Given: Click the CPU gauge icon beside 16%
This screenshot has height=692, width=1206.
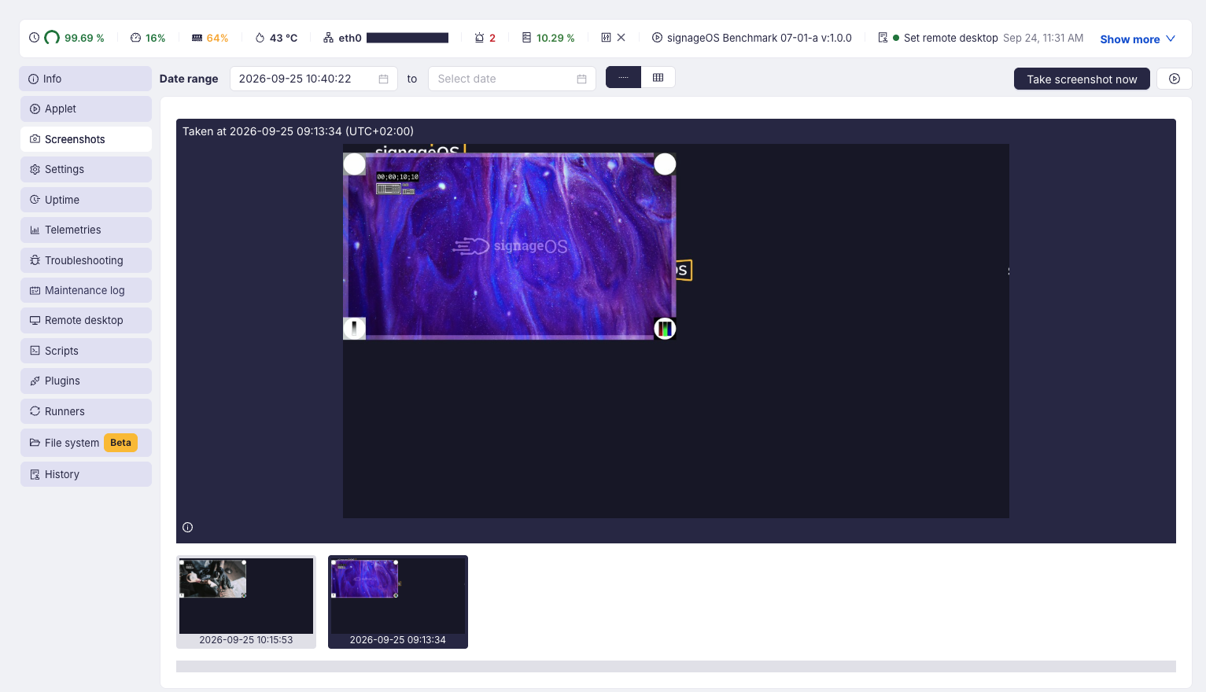Looking at the screenshot, I should (x=135, y=38).
